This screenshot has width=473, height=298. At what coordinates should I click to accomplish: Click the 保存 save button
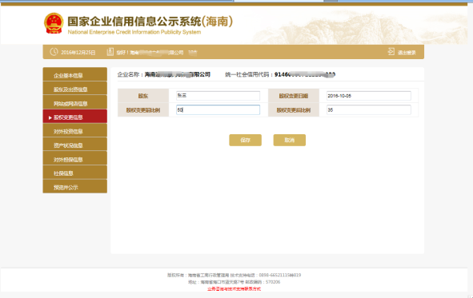point(245,141)
